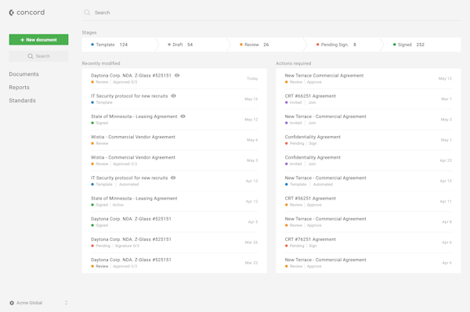This screenshot has width=470, height=312.
Task: Filter by Review stage with 26 documents
Action: 267,45
